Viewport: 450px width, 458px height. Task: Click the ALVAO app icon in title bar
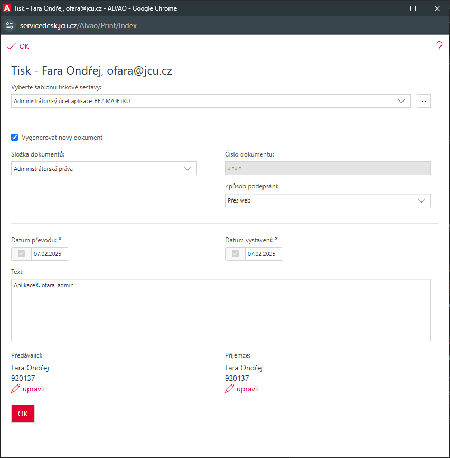pos(7,8)
